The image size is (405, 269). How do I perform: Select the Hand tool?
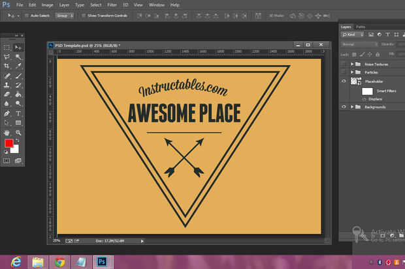(7, 132)
